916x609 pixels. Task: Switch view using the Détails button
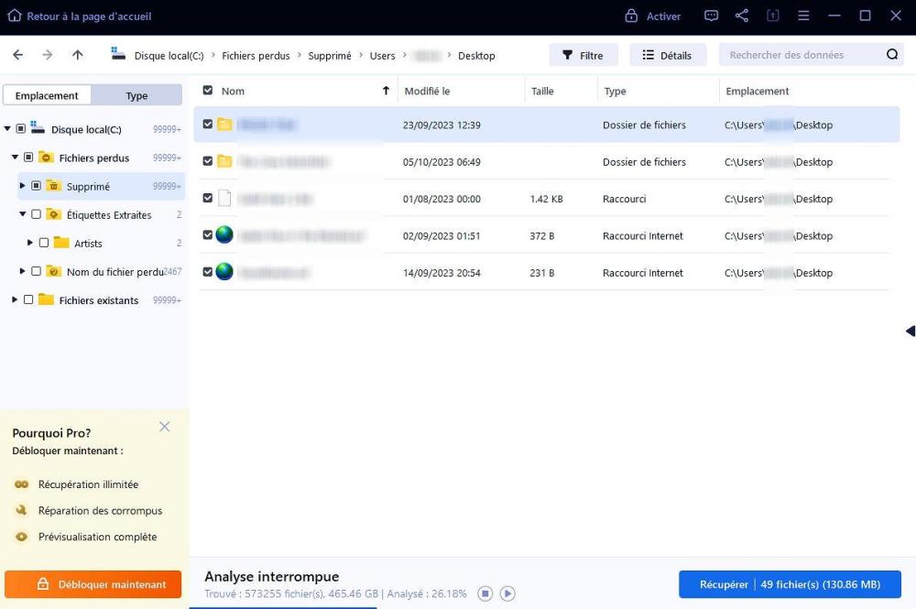[668, 55]
